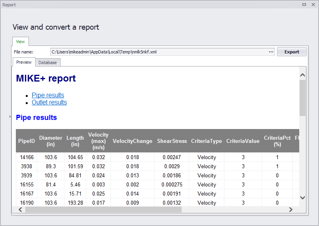Screen dimensions: 319x226
Task: Click the Velocity (max) column header
Action: [x=98, y=141]
